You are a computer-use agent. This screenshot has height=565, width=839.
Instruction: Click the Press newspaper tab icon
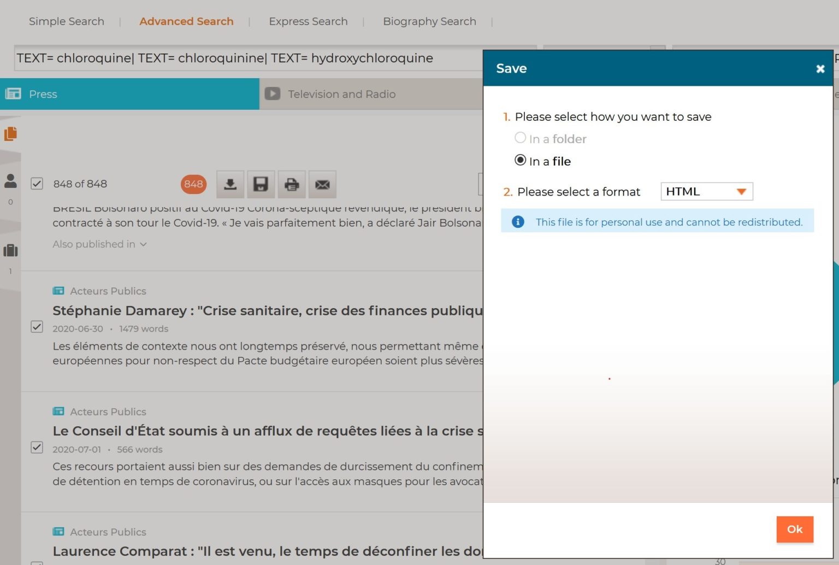(x=13, y=93)
